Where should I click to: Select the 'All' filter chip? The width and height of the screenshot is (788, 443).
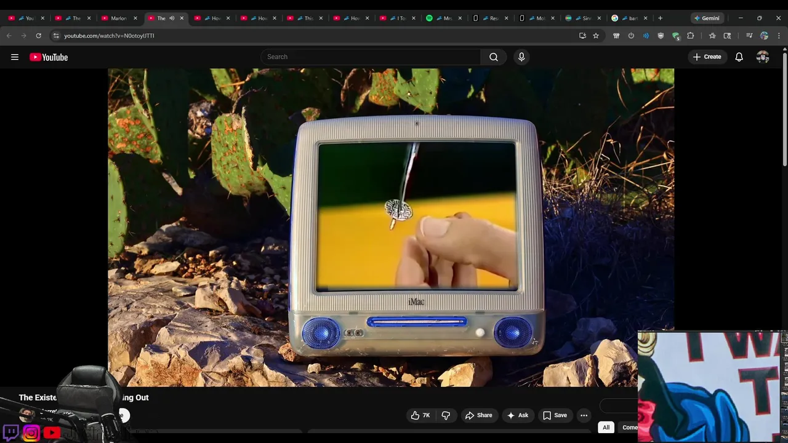[606, 428]
